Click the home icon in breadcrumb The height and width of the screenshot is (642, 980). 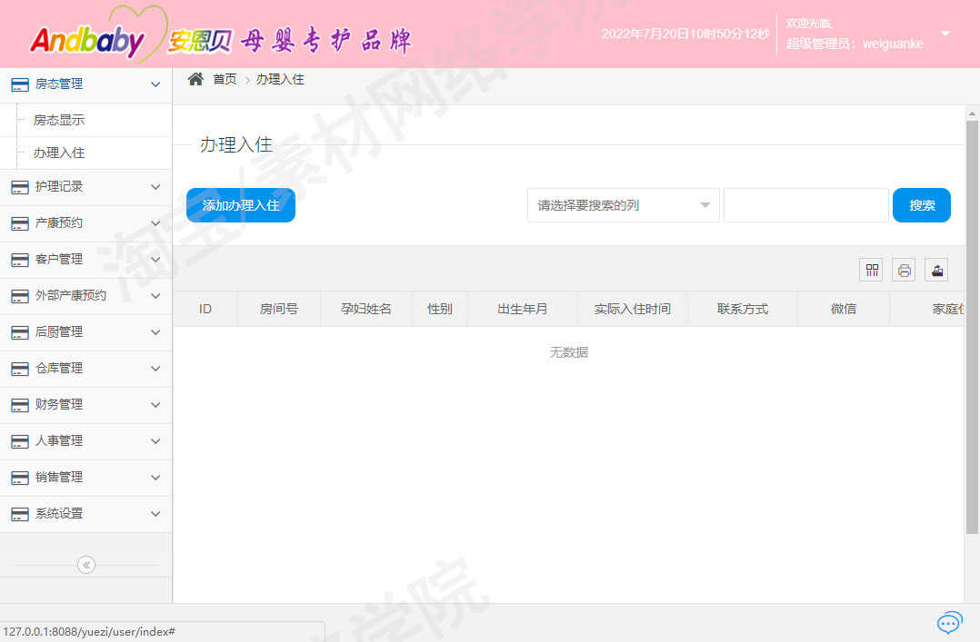(195, 79)
